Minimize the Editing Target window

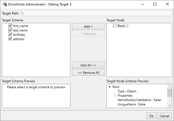pos(142,4)
